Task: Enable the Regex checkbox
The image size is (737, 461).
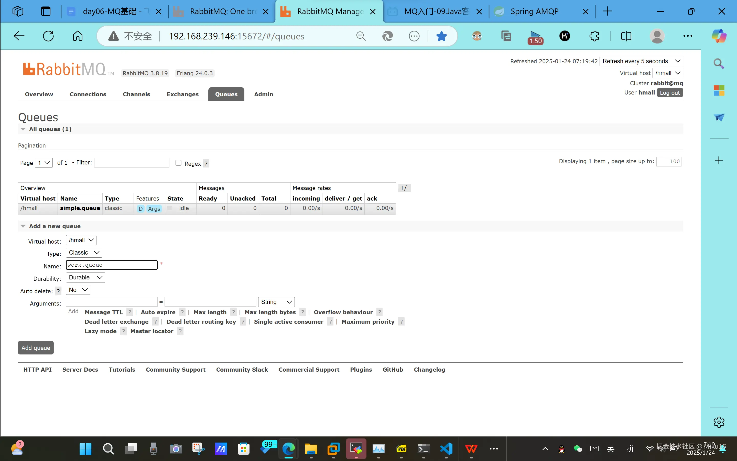Action: click(178, 163)
